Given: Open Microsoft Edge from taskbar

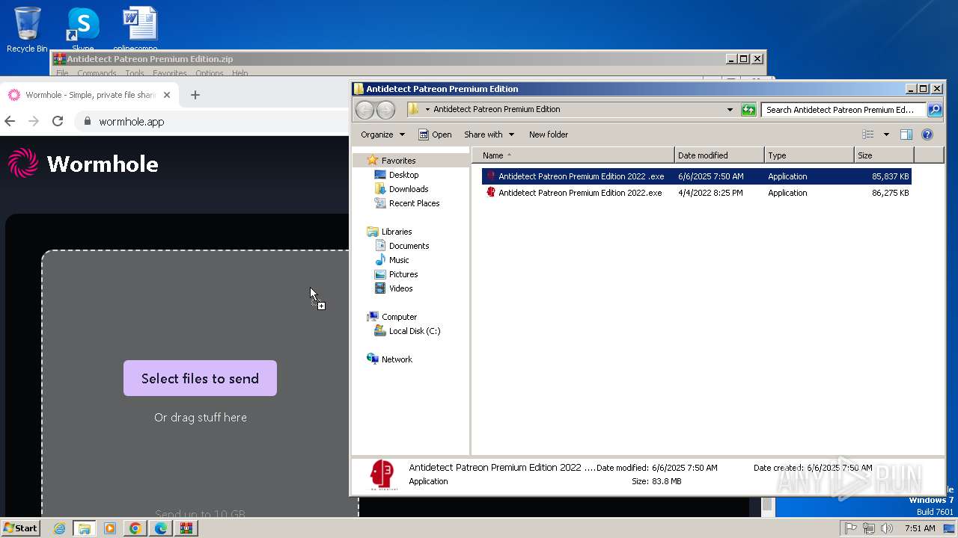Looking at the screenshot, I should [160, 528].
